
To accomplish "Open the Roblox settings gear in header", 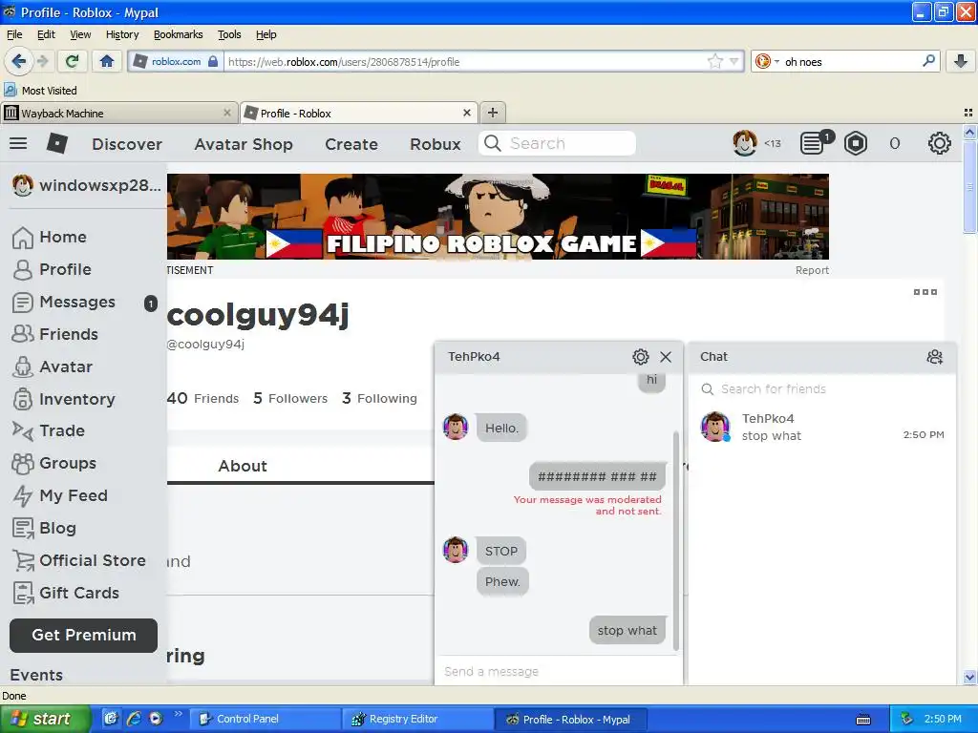I will click(x=940, y=144).
